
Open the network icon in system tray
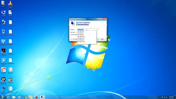(164, 97)
